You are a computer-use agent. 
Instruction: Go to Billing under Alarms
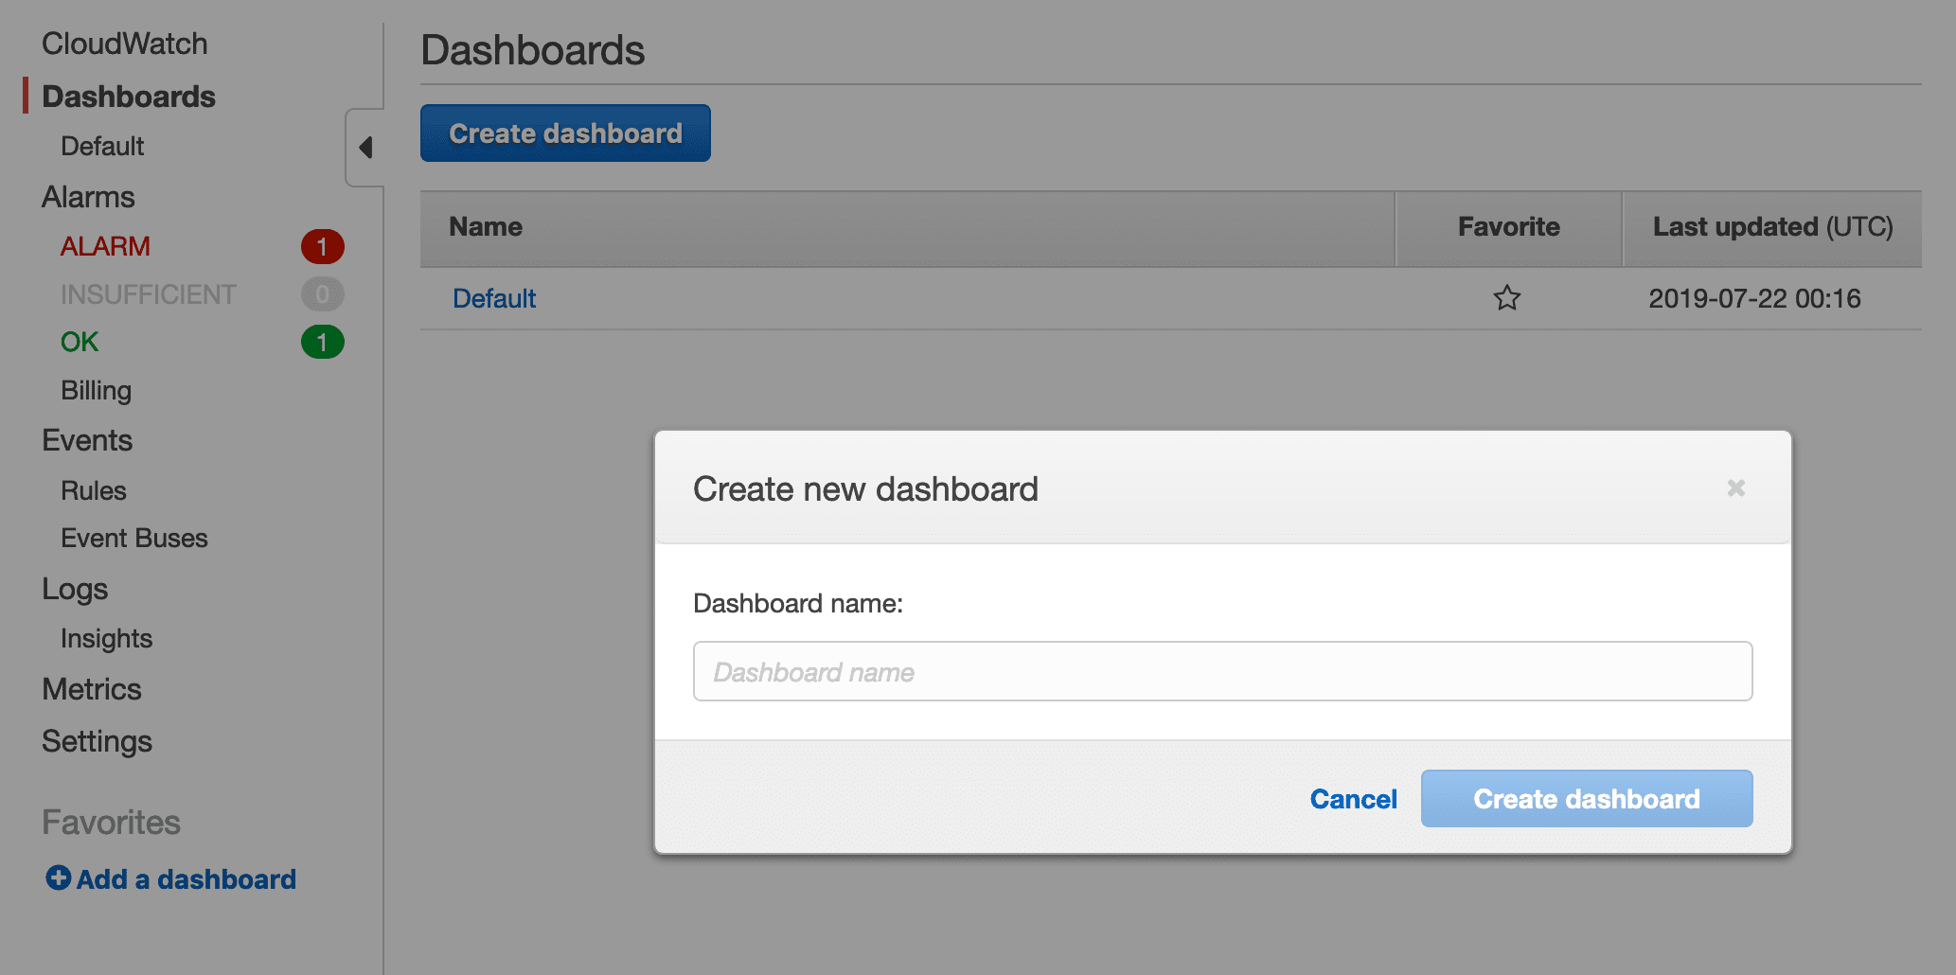pos(96,390)
